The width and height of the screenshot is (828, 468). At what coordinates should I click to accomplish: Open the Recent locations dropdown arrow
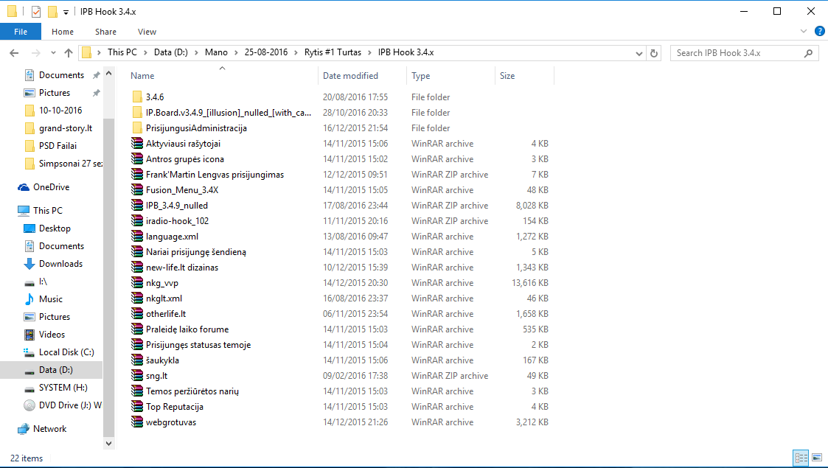pyautogui.click(x=53, y=53)
